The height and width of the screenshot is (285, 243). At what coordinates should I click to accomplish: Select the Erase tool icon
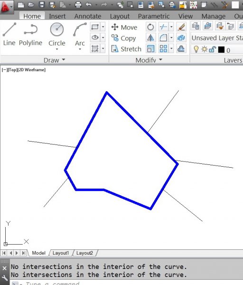pos(181,27)
